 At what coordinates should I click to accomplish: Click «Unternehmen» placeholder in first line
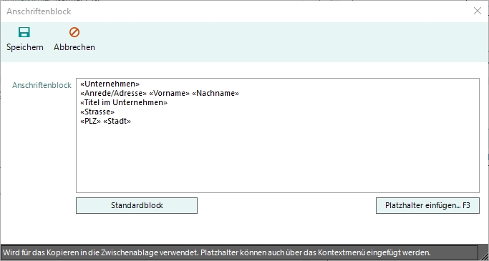110,84
